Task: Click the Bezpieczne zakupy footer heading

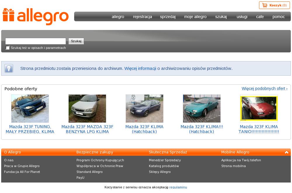Action: pyautogui.click(x=95, y=152)
